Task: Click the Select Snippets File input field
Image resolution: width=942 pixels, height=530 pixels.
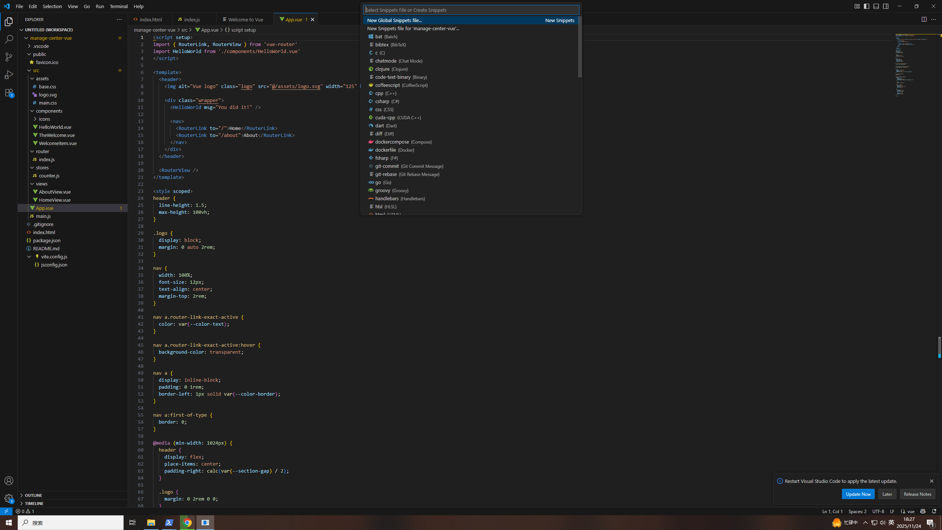Action: click(471, 10)
